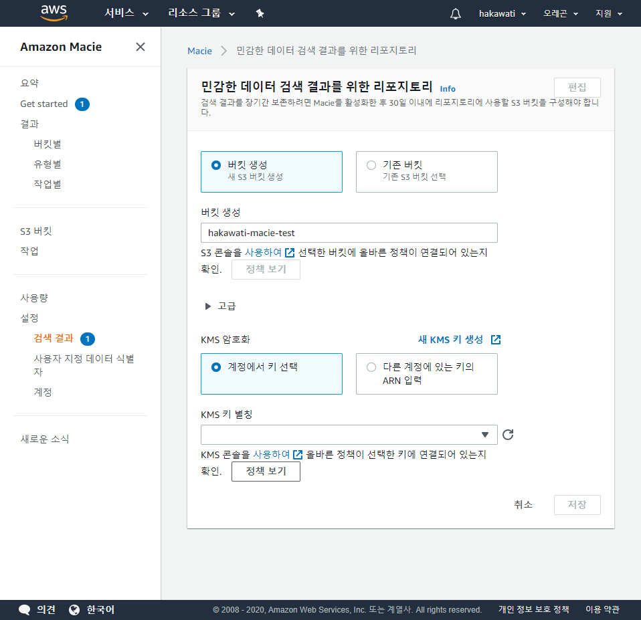Click the 의견 feedback text
The width and height of the screenshot is (641, 620).
tap(45, 610)
